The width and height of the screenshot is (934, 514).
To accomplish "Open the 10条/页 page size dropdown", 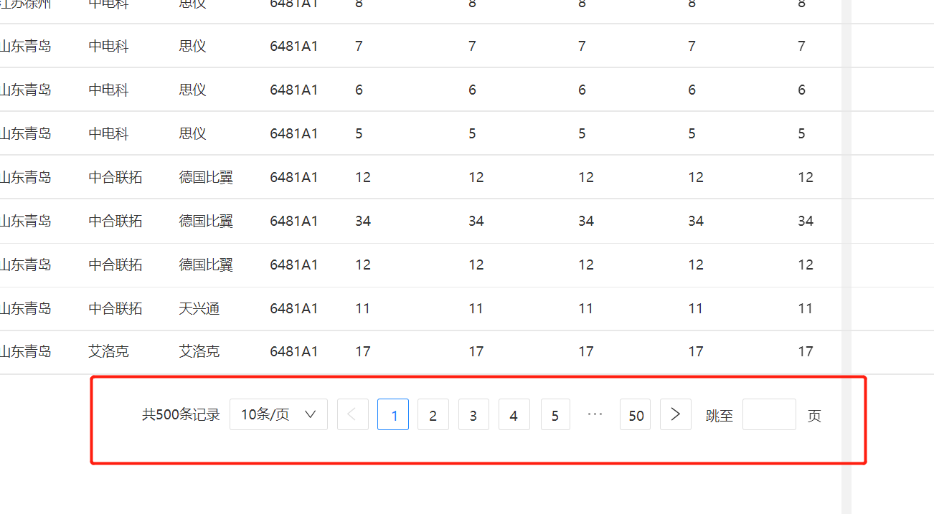I will tap(278, 414).
